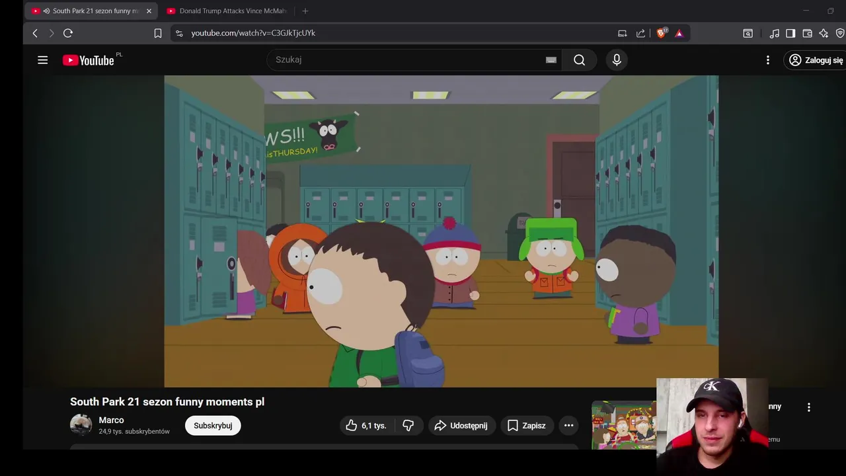The height and width of the screenshot is (476, 846).
Task: Click Subskrybuj button
Action: click(x=213, y=426)
